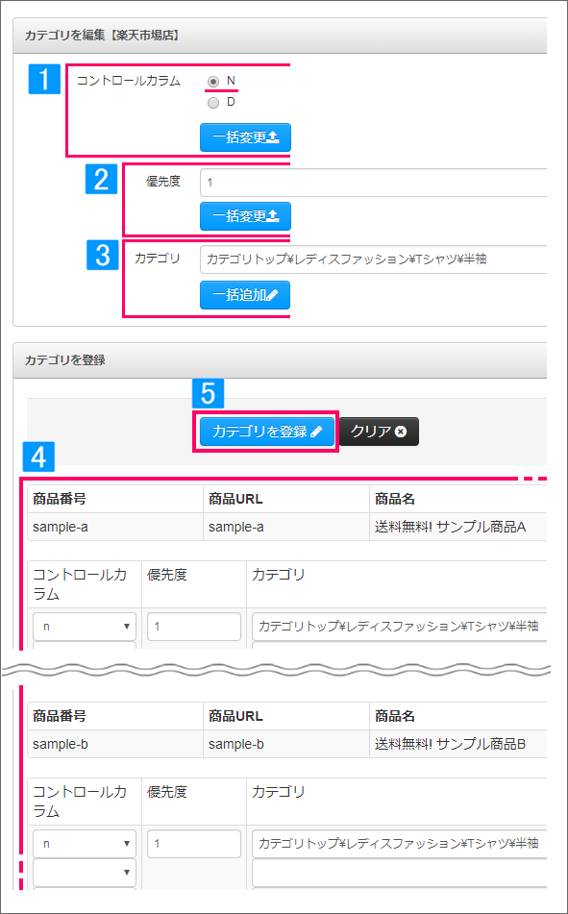Click 一括変更 button under 優先度
The width and height of the screenshot is (568, 914).
[x=245, y=217]
